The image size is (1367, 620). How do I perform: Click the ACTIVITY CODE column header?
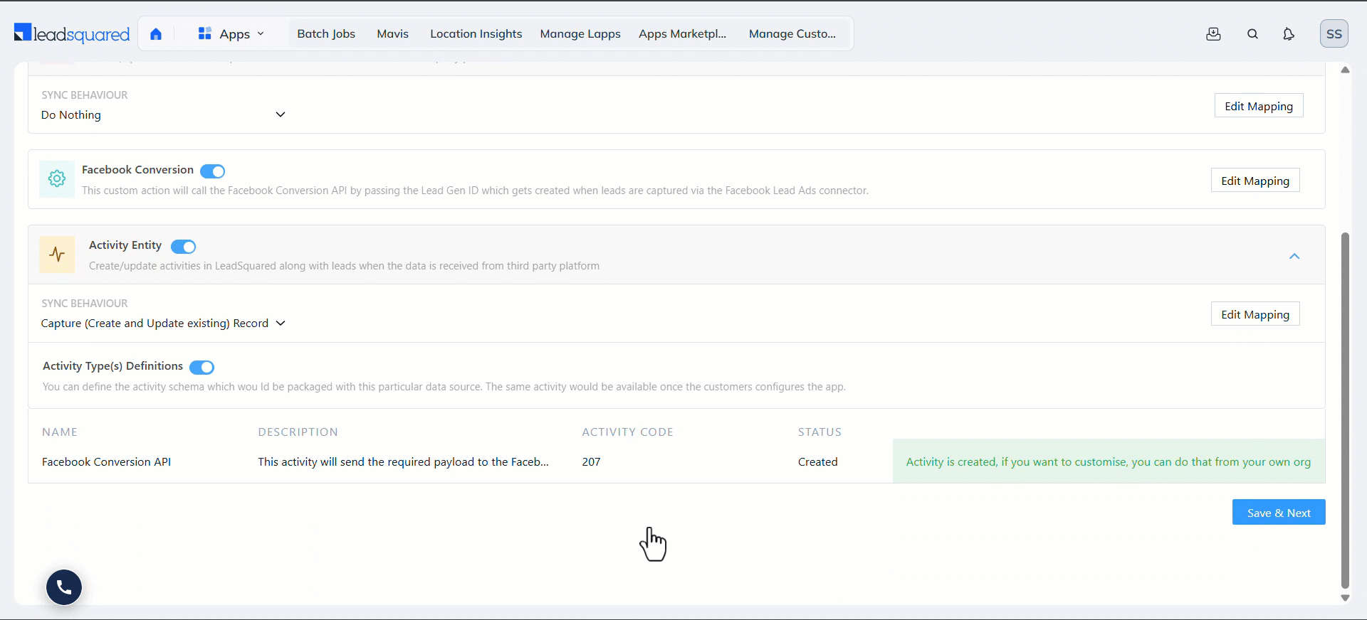[627, 432]
